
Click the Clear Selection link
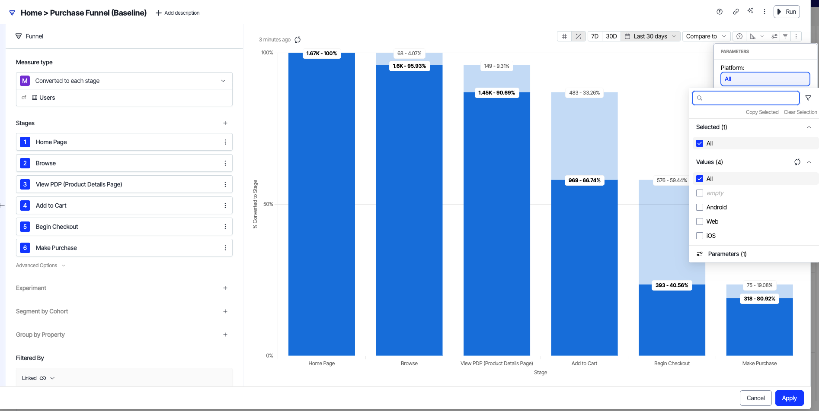coord(800,112)
